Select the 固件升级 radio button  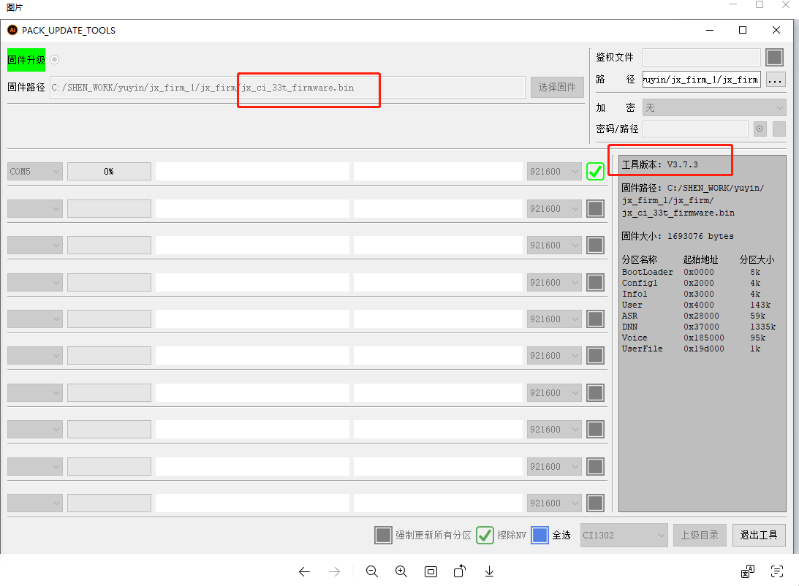[55, 60]
